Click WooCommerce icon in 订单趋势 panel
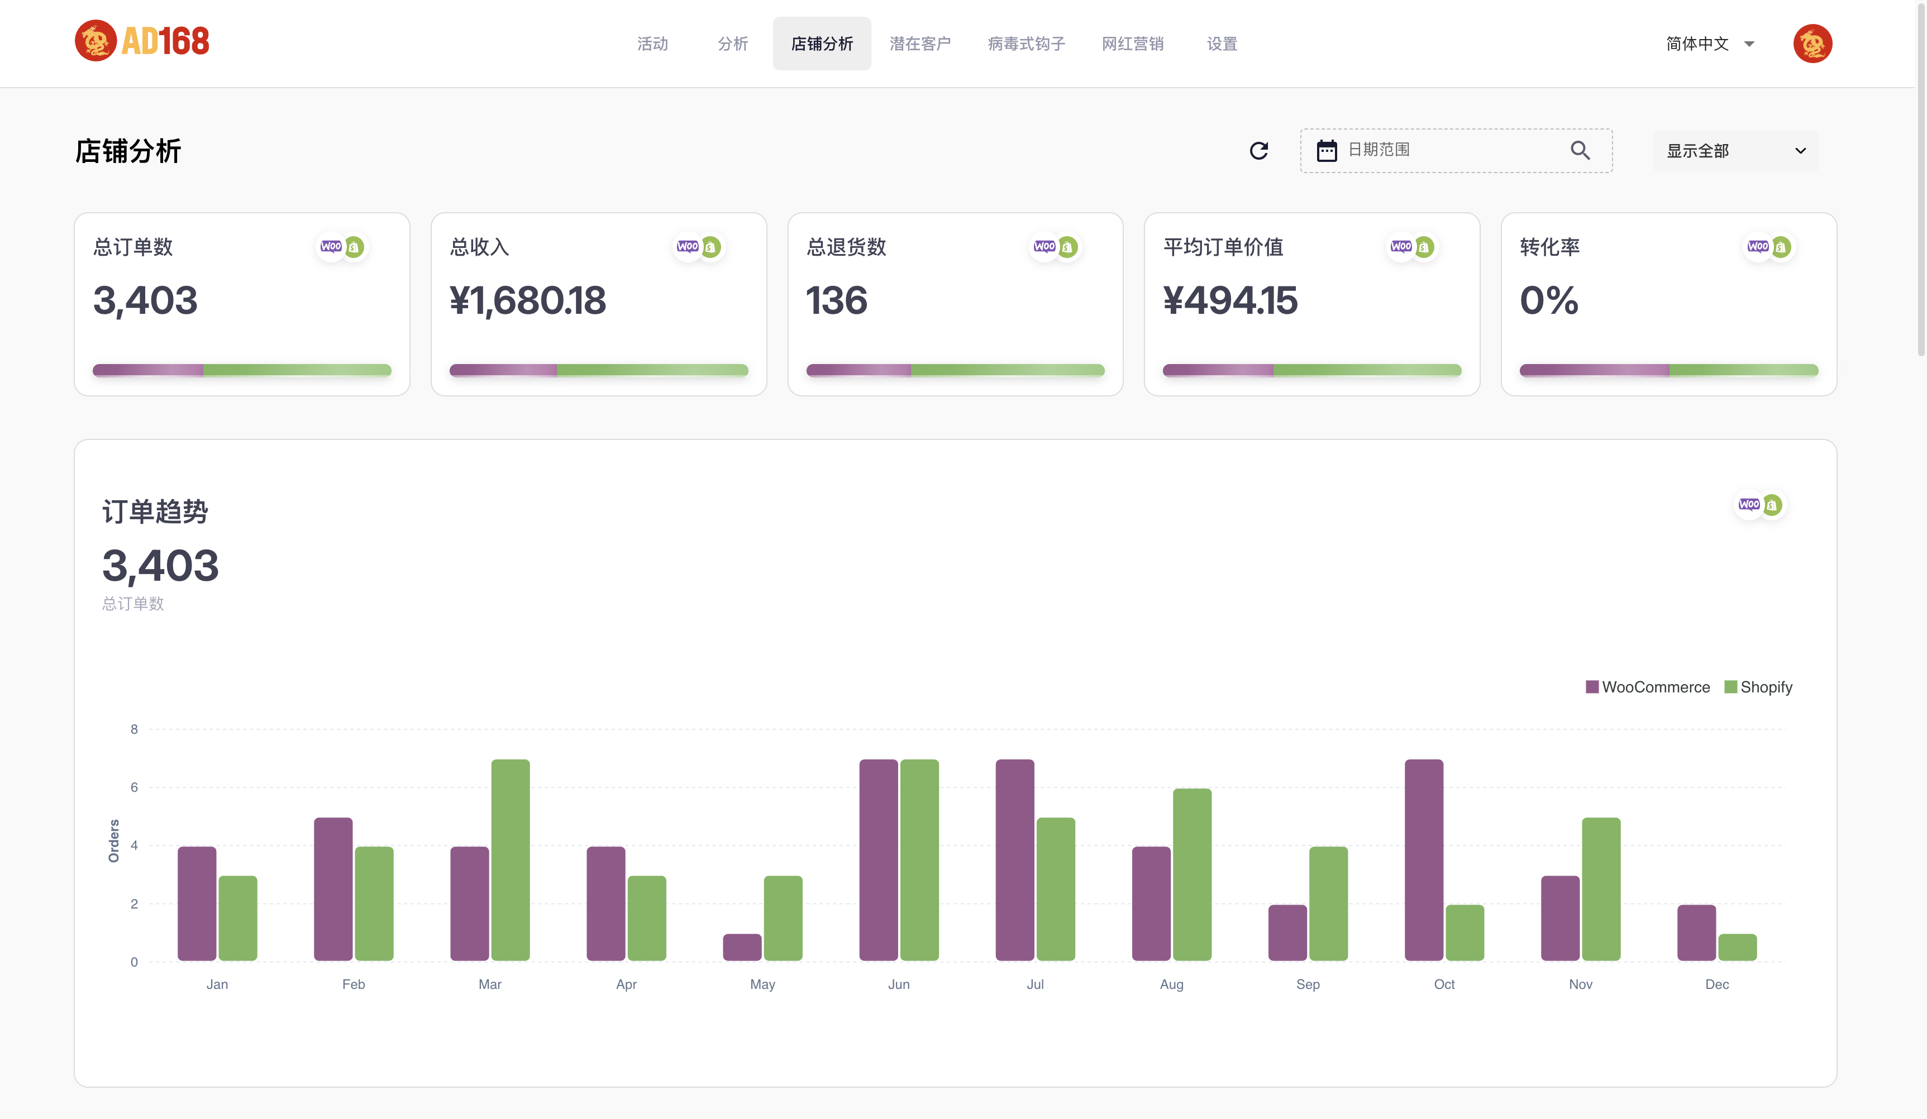This screenshot has height=1119, width=1927. 1749,504
